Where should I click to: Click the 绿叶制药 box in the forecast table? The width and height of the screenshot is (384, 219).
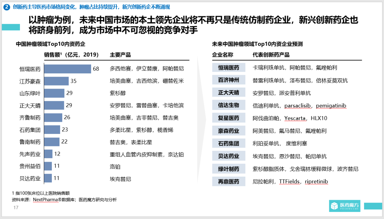(229, 169)
